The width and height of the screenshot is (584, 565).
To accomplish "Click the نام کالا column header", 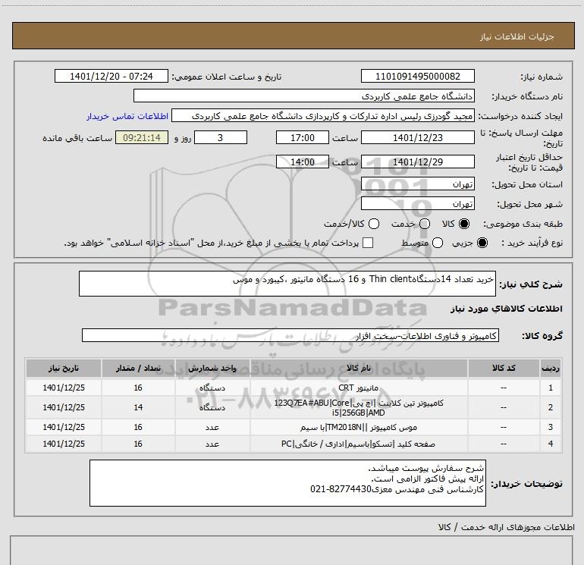I will tap(359, 368).
